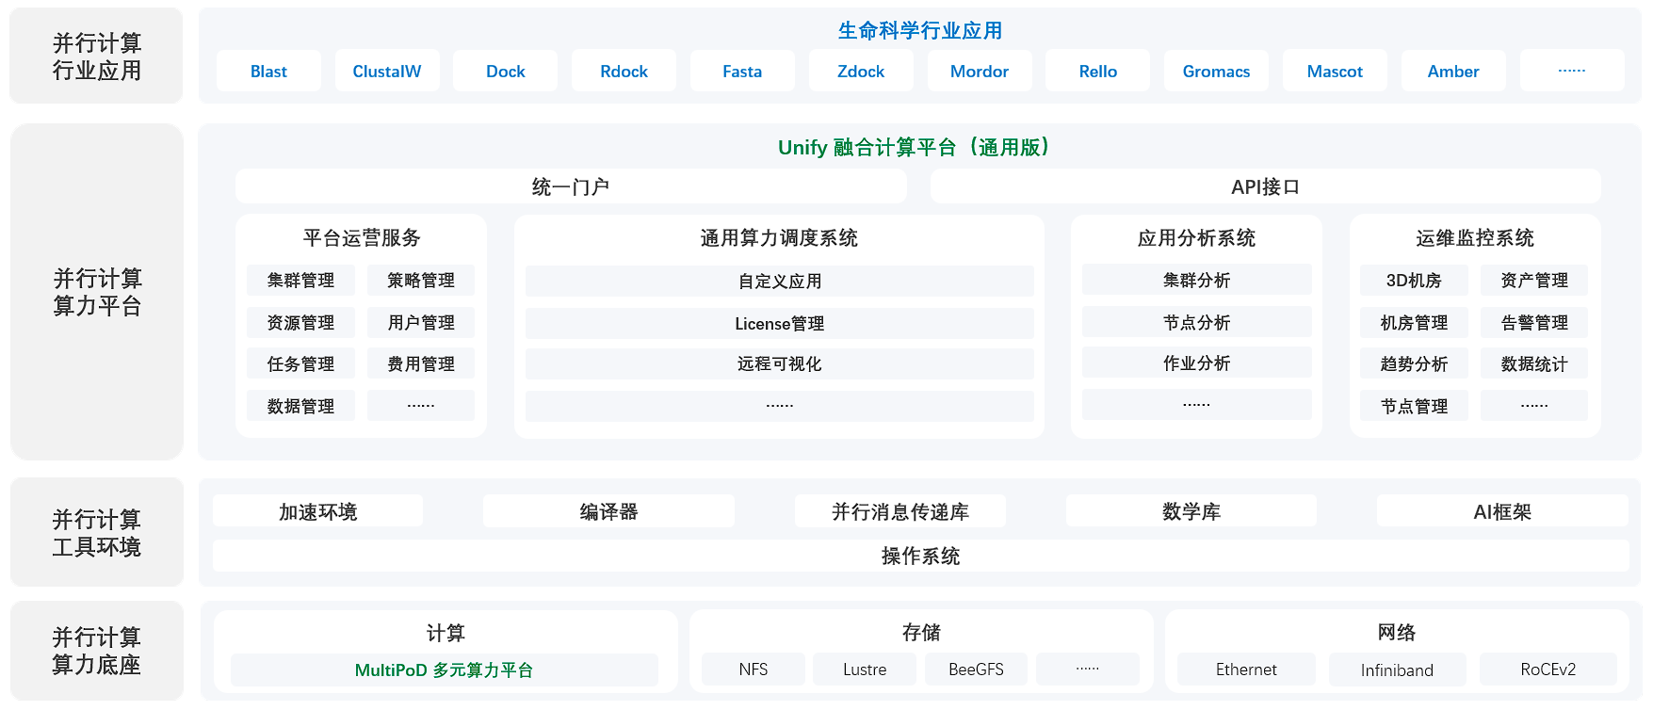Select the Rdock application box
This screenshot has height=710, width=1653.
point(624,71)
